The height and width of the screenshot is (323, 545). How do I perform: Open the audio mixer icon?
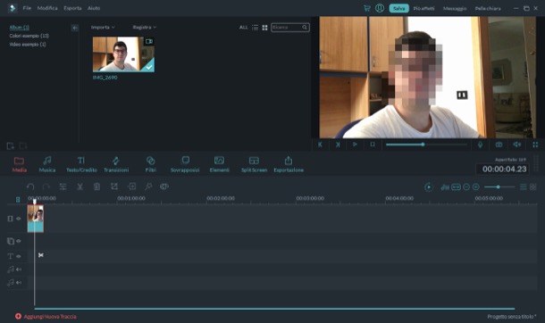tap(445, 187)
